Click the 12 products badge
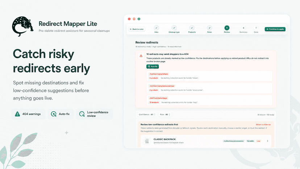The width and height of the screenshot is (300, 169). click(x=154, y=102)
